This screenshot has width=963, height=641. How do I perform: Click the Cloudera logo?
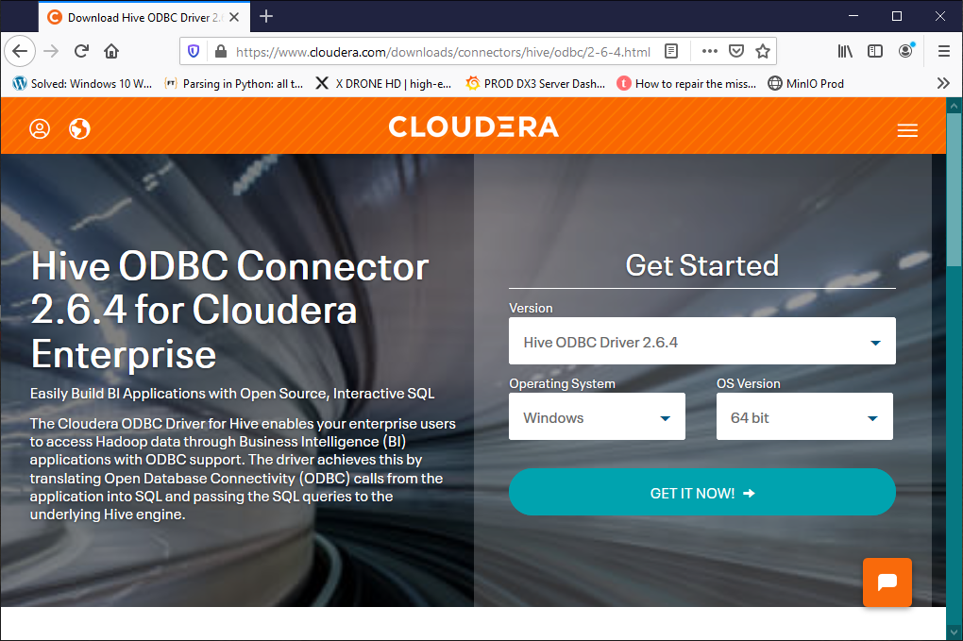(474, 127)
